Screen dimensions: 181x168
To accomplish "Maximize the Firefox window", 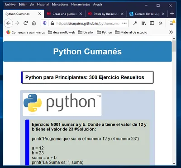I will click(158, 5).
